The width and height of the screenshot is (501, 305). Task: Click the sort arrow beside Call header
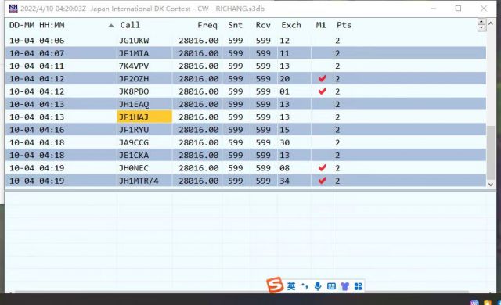(x=111, y=26)
